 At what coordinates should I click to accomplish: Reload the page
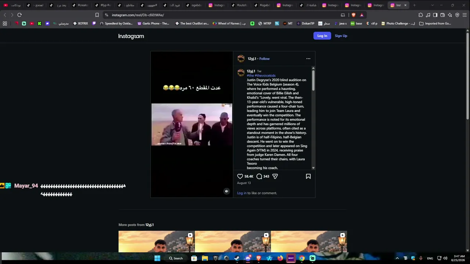click(19, 15)
